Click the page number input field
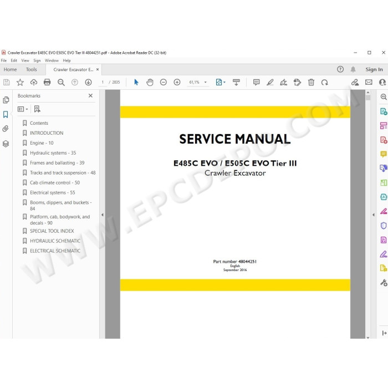 click(103, 82)
